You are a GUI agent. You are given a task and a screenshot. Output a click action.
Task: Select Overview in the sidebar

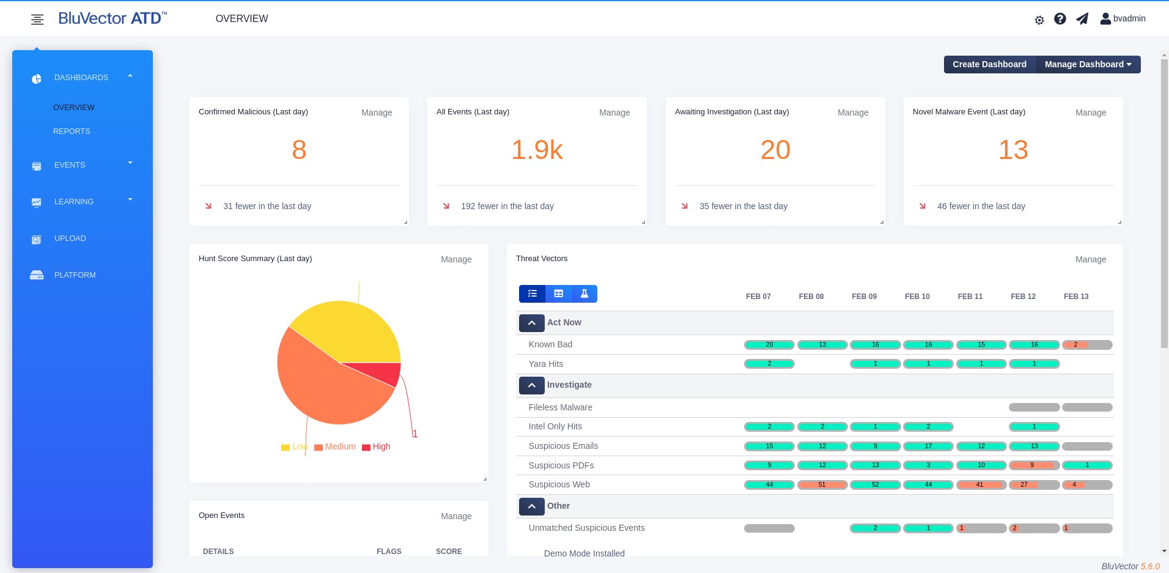(74, 108)
